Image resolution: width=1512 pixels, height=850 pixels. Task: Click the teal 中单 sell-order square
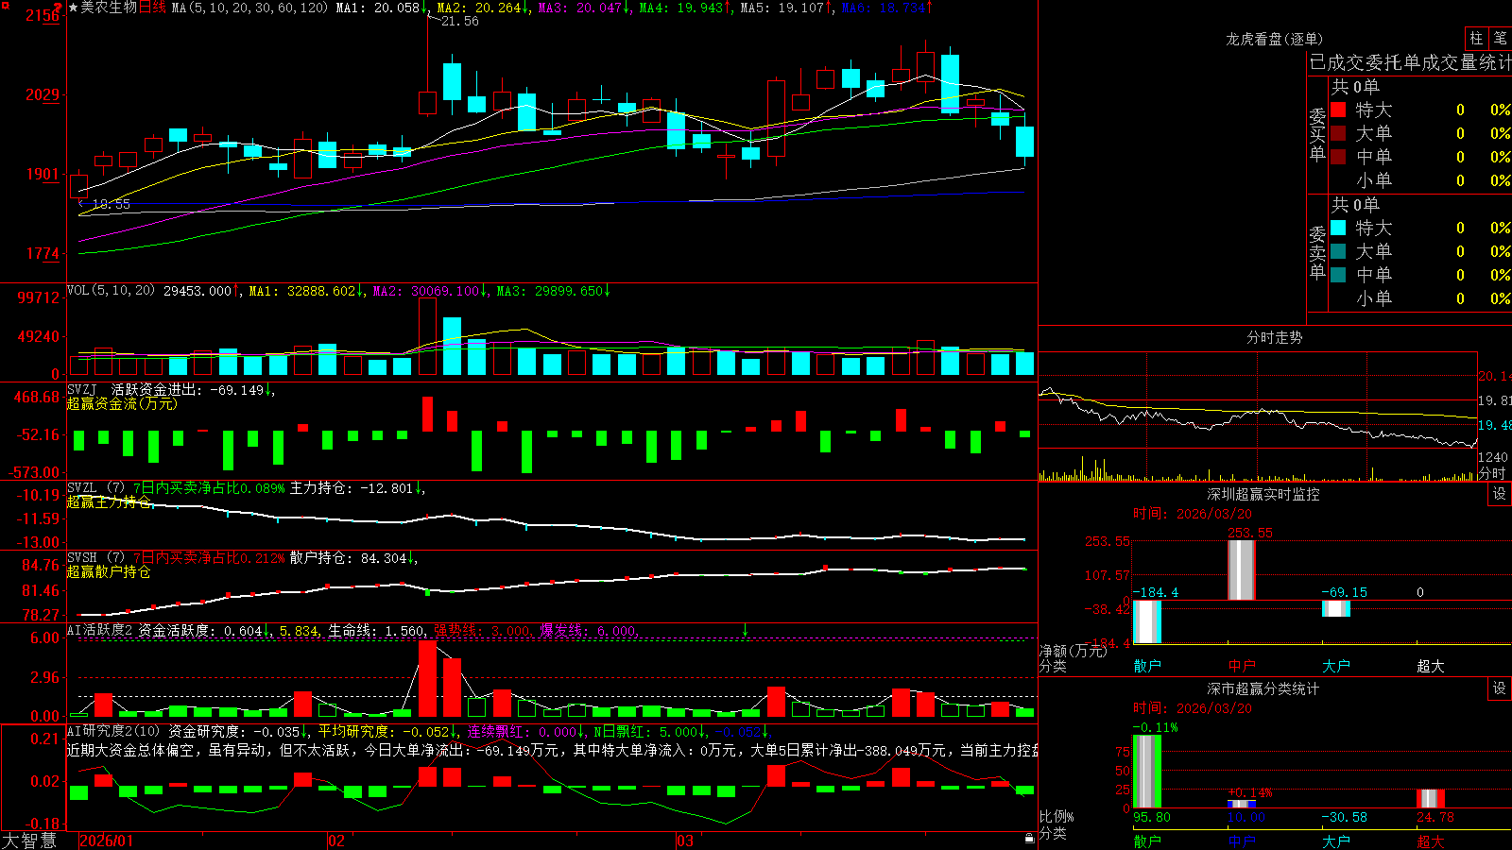tap(1338, 275)
